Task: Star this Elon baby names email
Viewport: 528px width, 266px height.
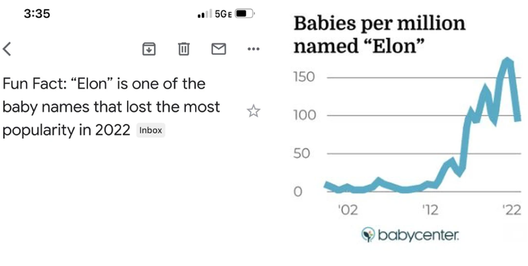Action: pos(253,111)
